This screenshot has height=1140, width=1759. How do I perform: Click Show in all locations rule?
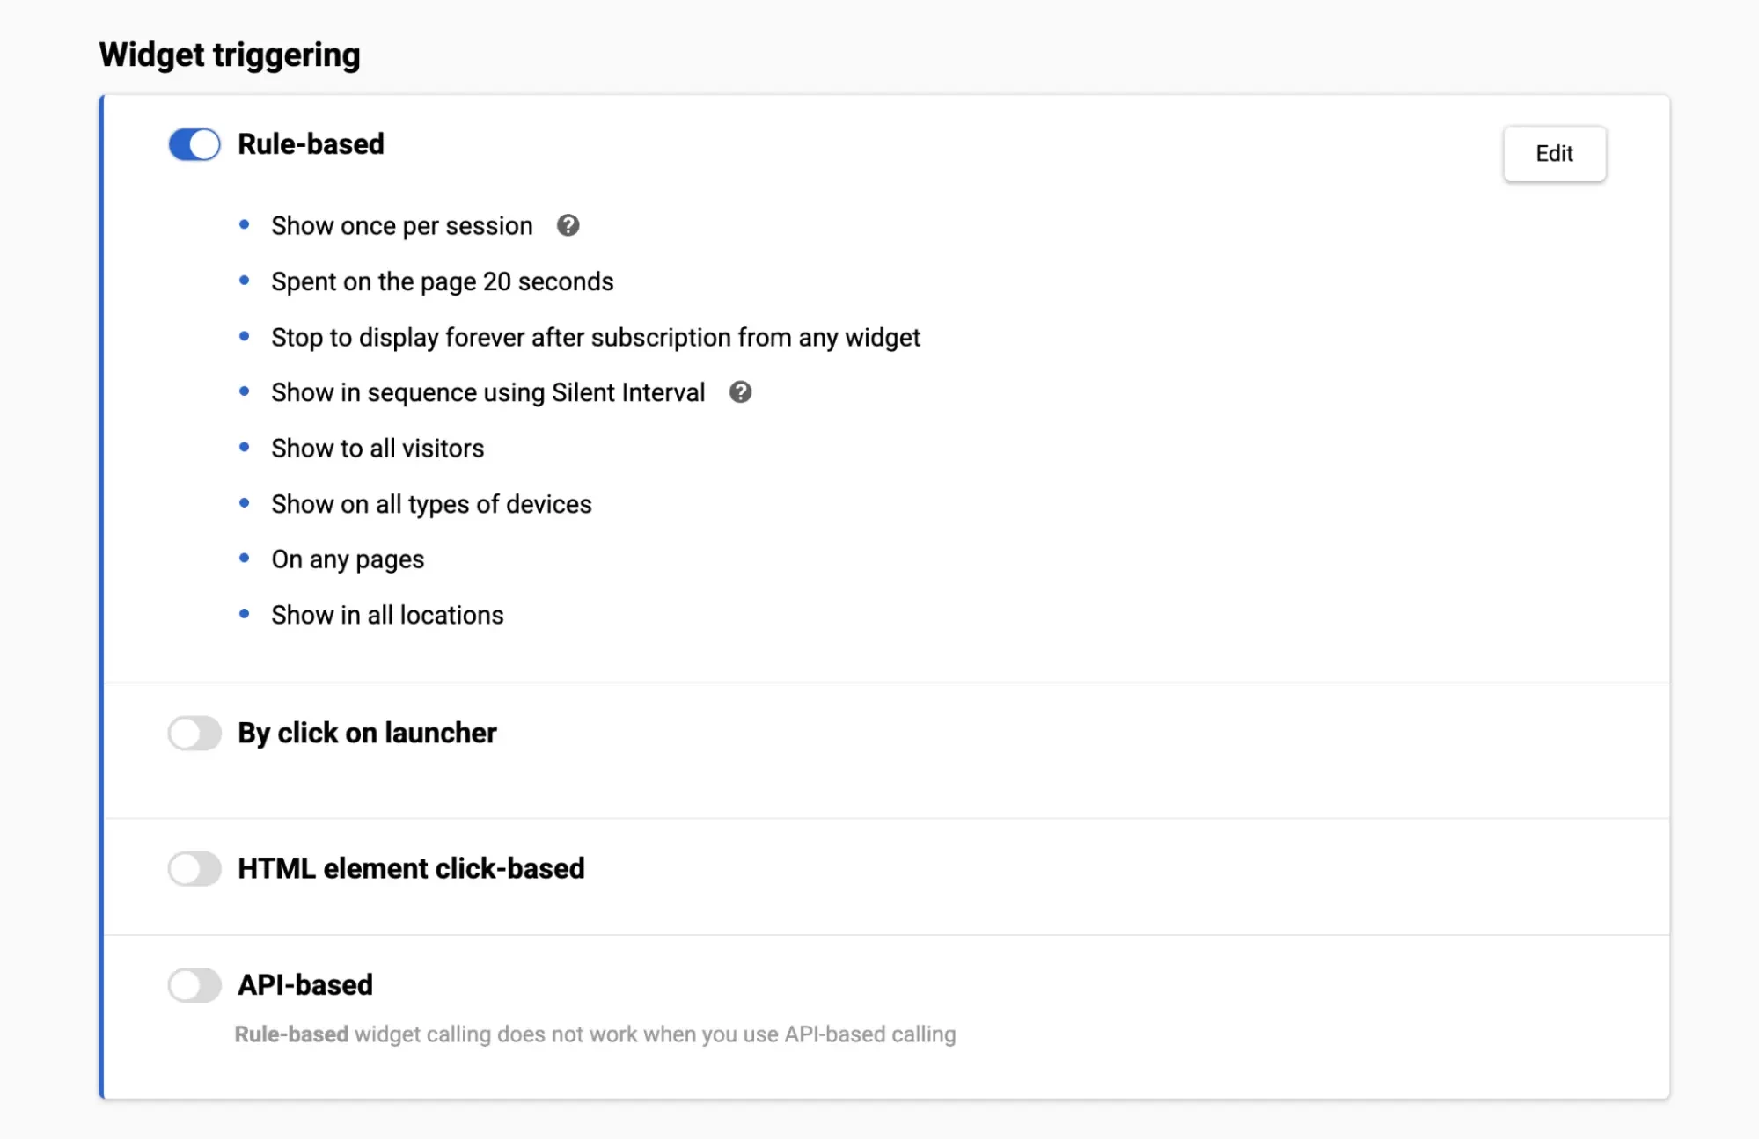click(x=387, y=615)
